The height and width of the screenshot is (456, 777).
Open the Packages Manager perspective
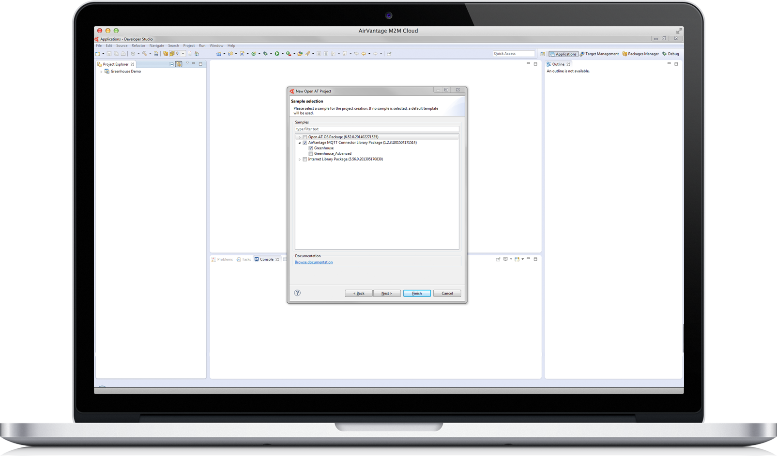[x=640, y=54]
